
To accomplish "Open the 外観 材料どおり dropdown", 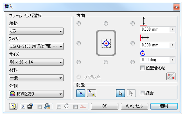I will pos(36,94).
